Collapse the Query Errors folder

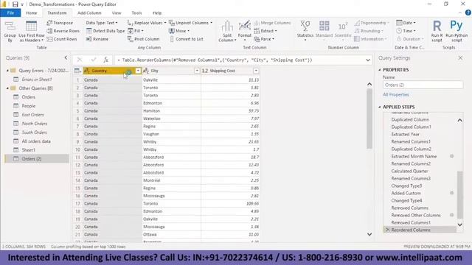coord(7,71)
